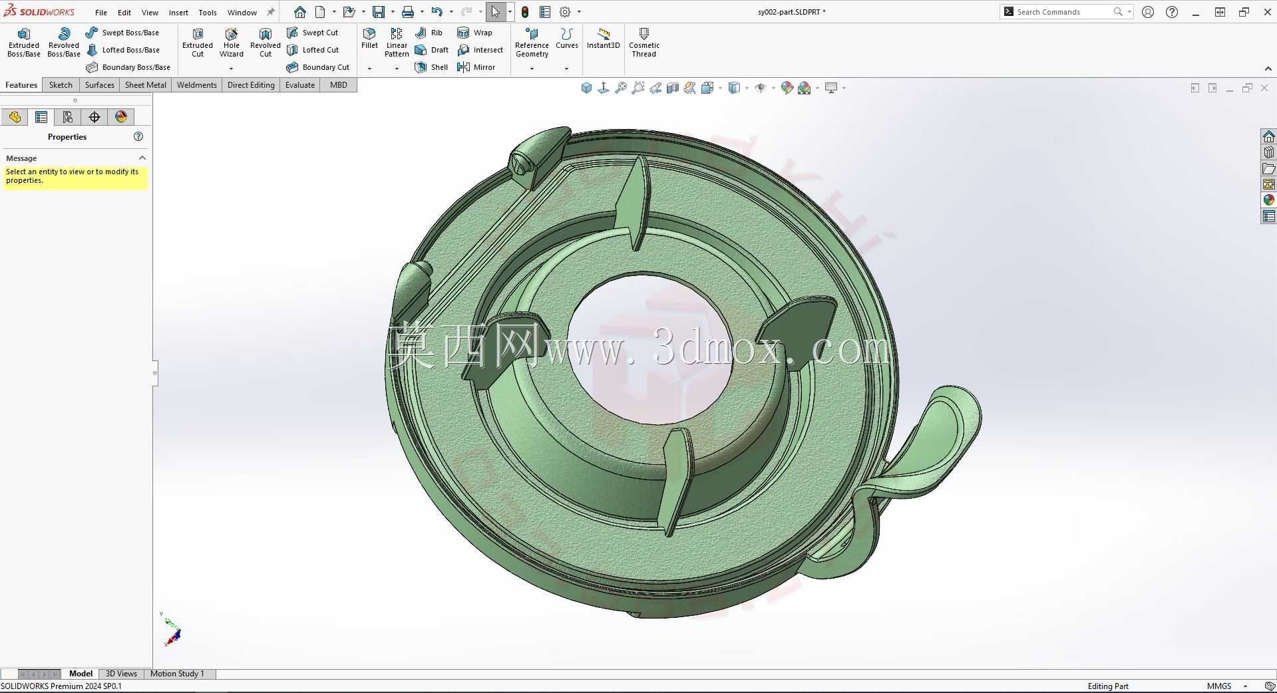The height and width of the screenshot is (693, 1277).
Task: Switch to the Sheet Metal tab
Action: [146, 85]
